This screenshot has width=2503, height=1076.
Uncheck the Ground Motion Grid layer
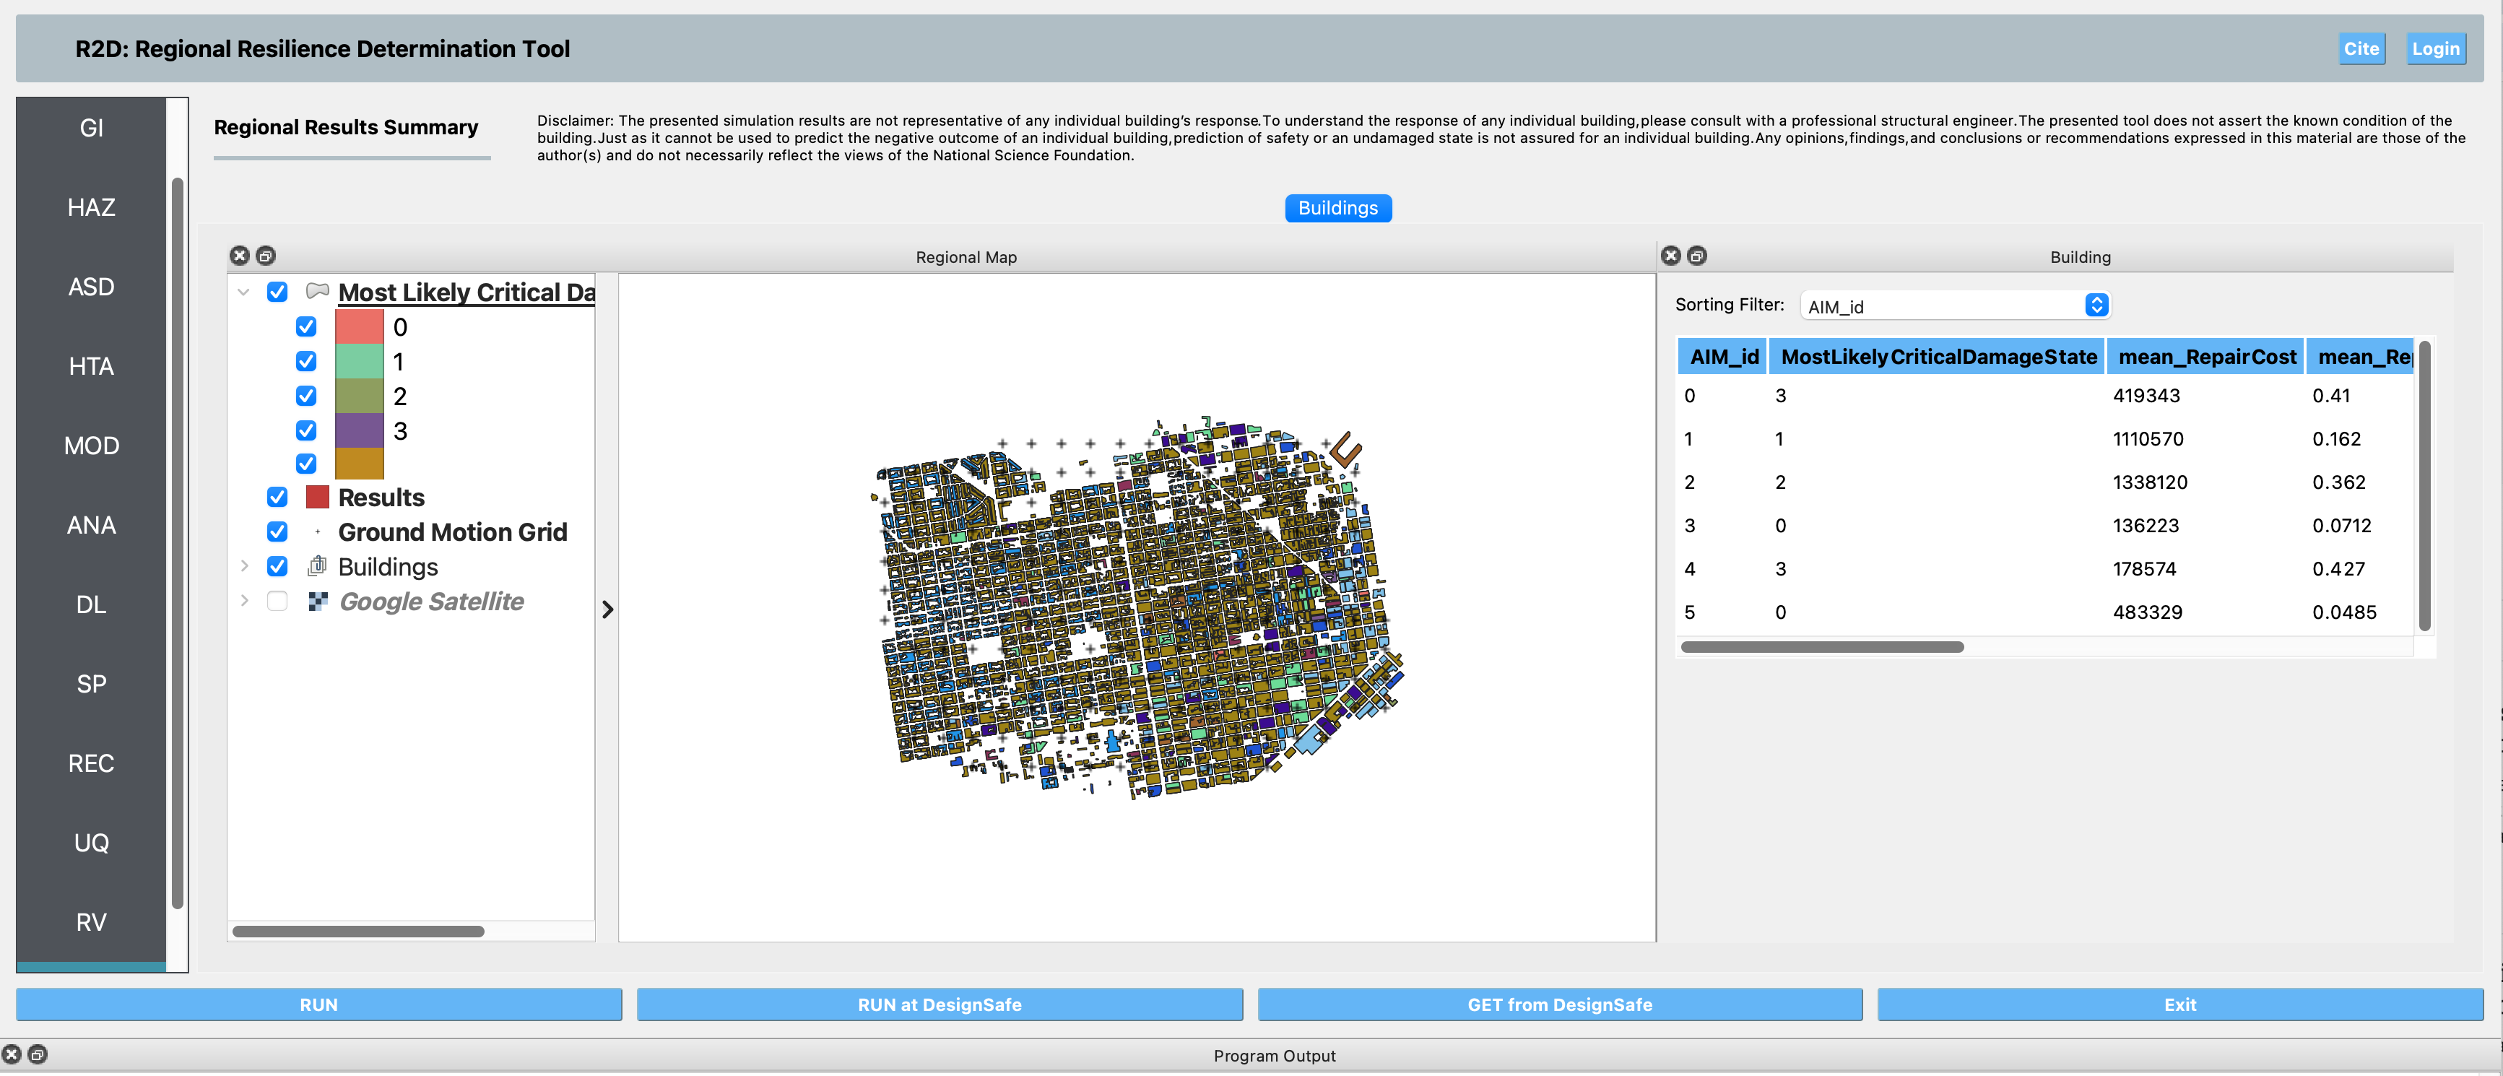coord(277,532)
